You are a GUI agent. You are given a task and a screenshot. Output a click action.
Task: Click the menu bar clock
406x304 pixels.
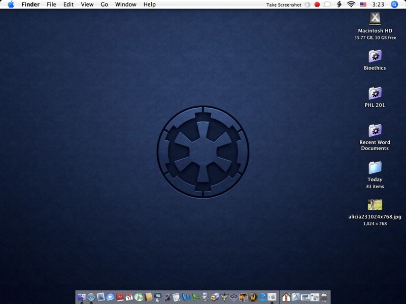378,5
